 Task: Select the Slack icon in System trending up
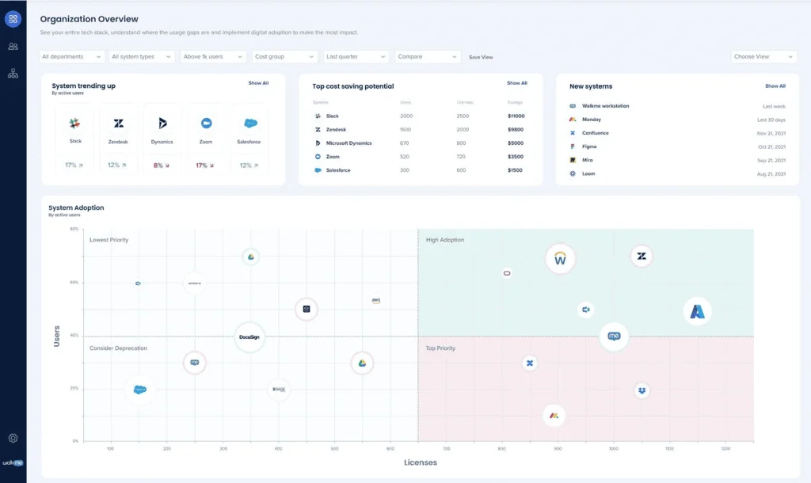(74, 124)
